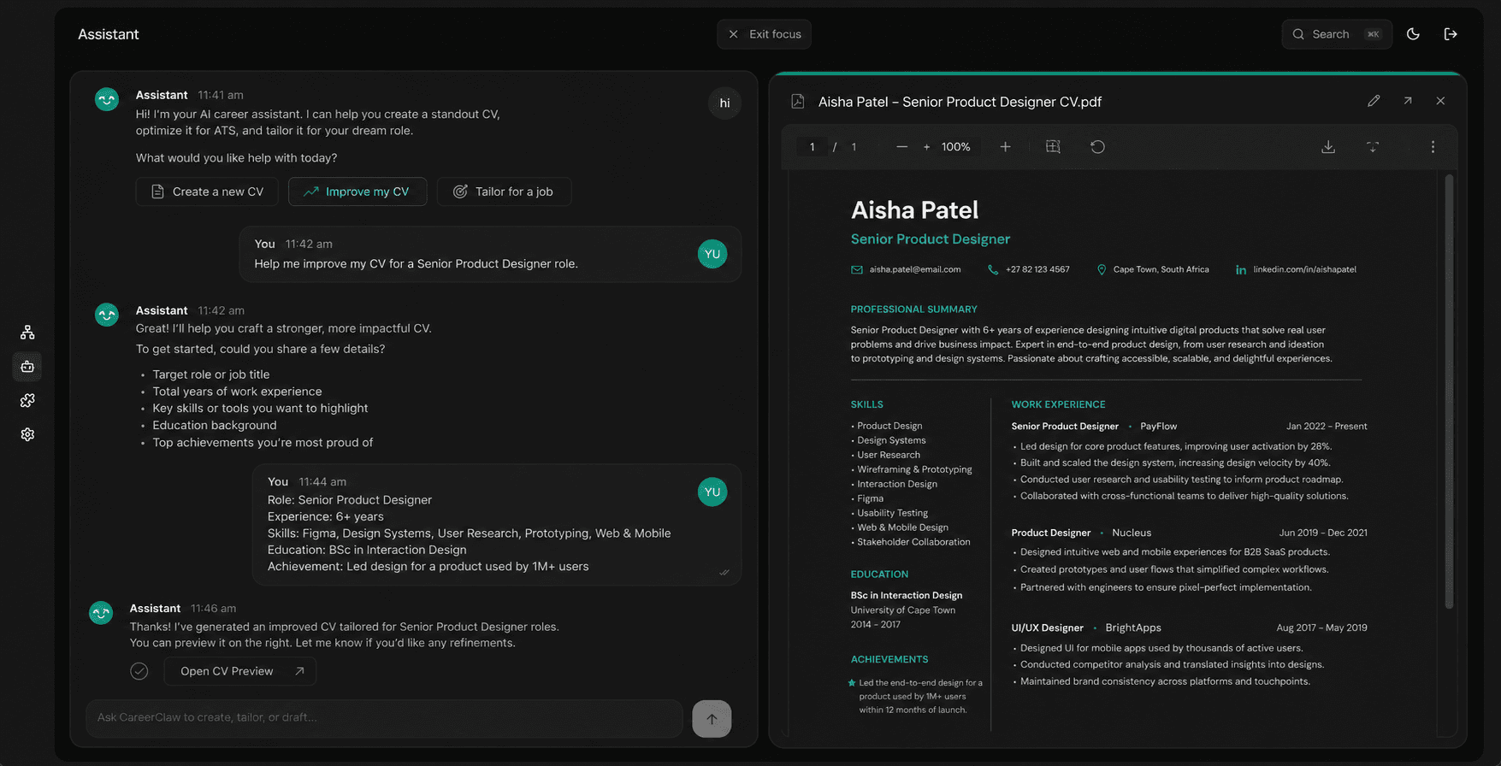Click the YU avatar on 11:42 message

coord(712,254)
